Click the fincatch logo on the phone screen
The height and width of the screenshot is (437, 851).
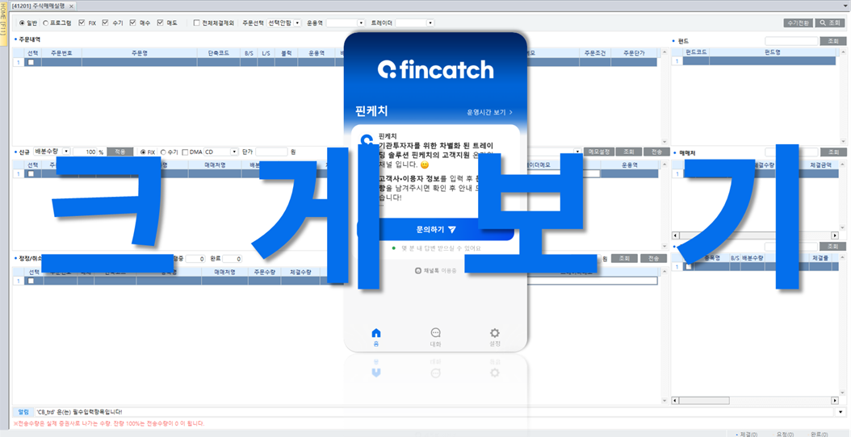click(435, 69)
